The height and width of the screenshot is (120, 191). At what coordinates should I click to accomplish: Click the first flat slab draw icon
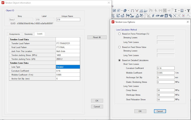[x=158, y=16]
